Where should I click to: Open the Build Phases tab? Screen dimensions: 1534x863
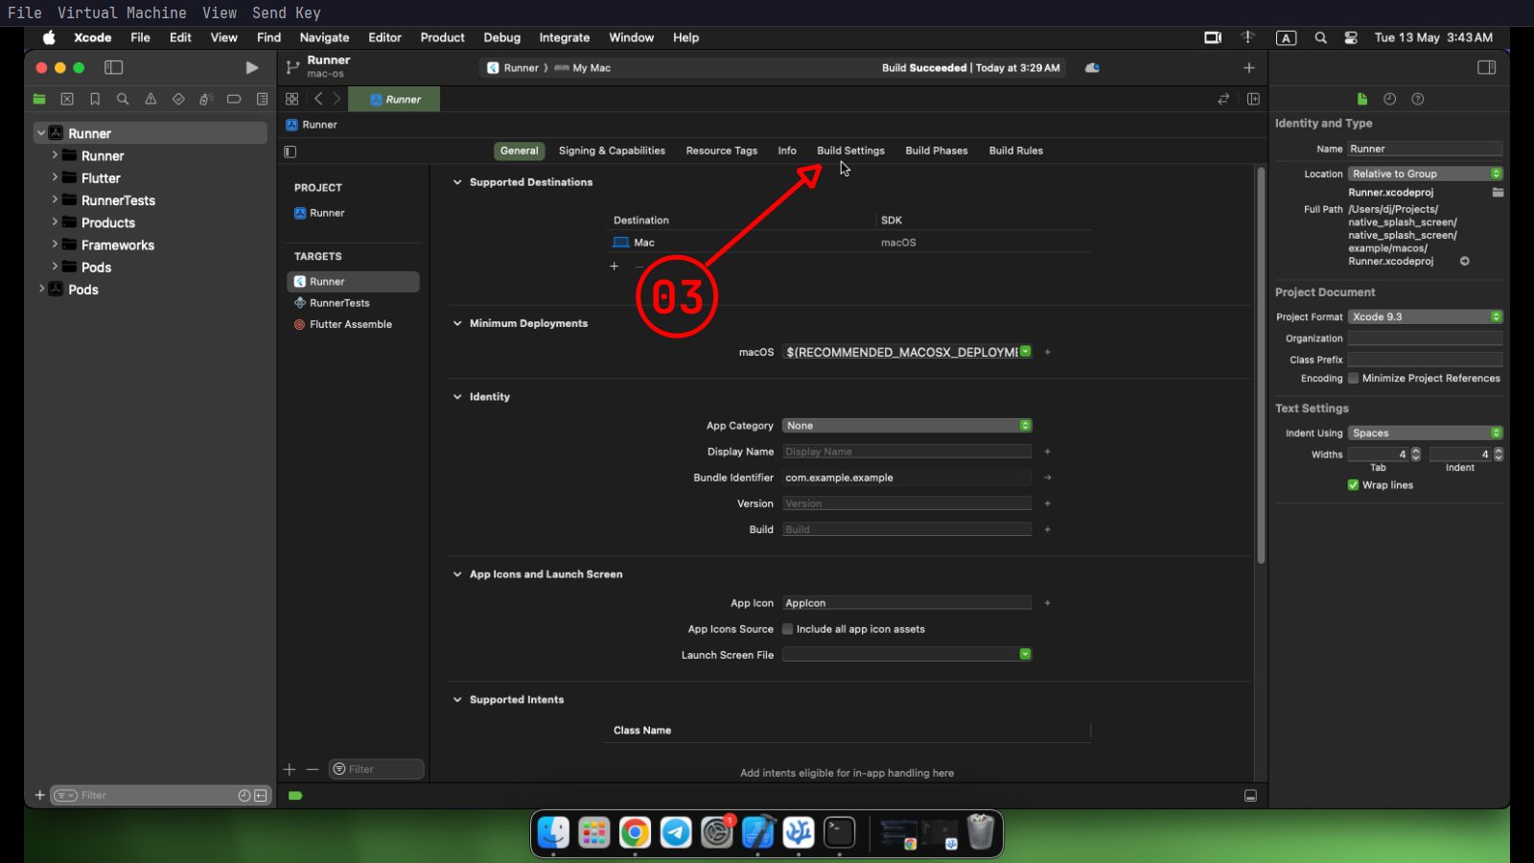pyautogui.click(x=937, y=151)
